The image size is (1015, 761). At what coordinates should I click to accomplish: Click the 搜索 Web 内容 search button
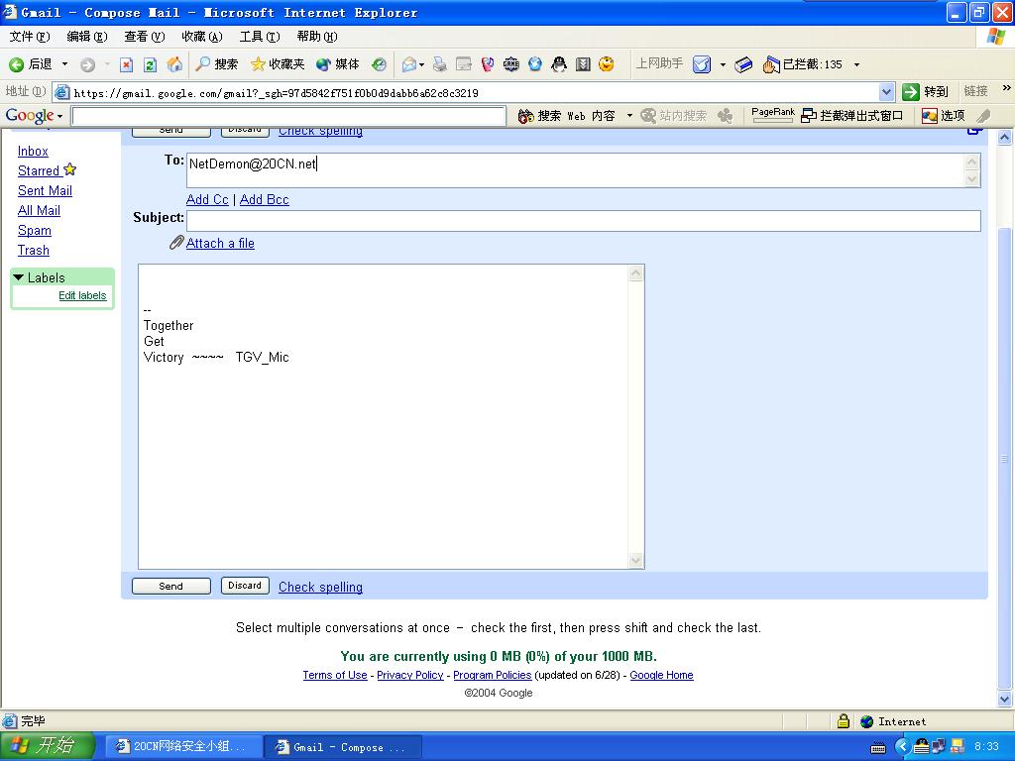(567, 116)
